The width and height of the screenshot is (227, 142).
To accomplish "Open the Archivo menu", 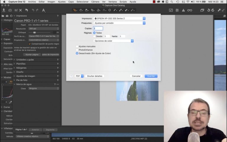I will click(32, 2).
